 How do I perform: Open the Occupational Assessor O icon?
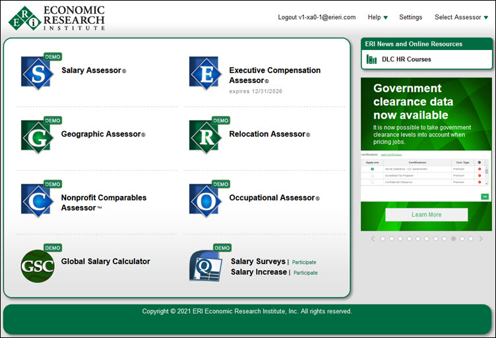[x=204, y=200]
